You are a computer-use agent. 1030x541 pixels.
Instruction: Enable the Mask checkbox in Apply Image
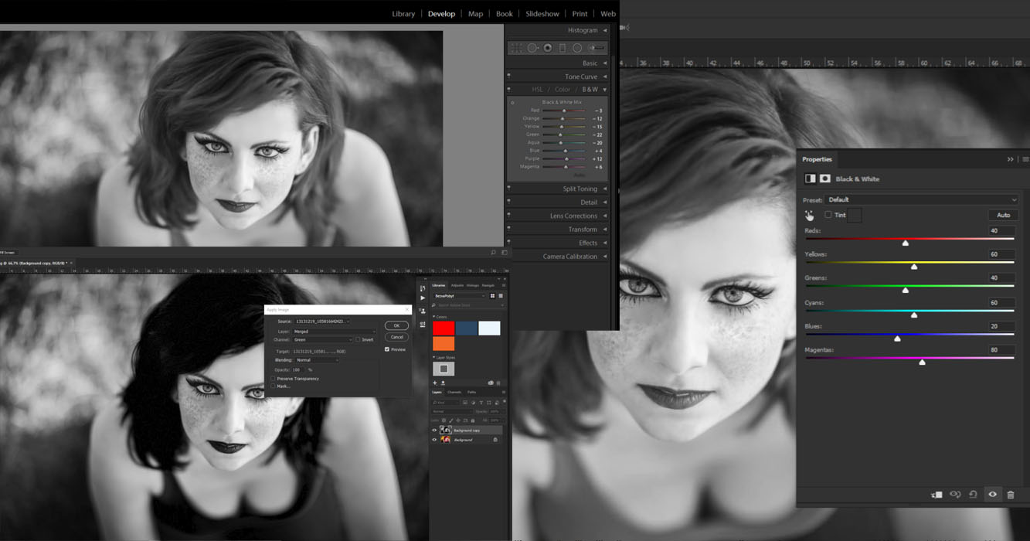pos(273,386)
